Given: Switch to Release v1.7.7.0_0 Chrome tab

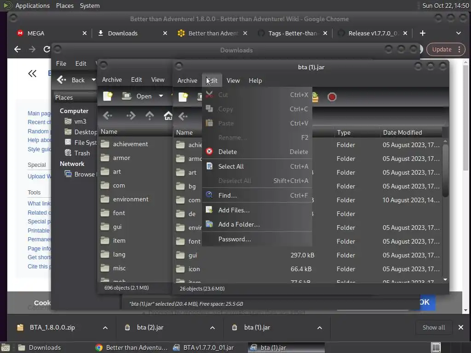Looking at the screenshot, I should tap(373, 33).
